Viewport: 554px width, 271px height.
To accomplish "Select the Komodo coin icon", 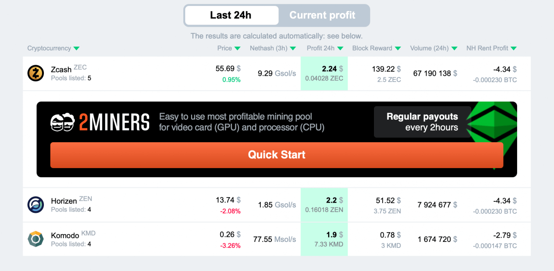I will point(37,239).
